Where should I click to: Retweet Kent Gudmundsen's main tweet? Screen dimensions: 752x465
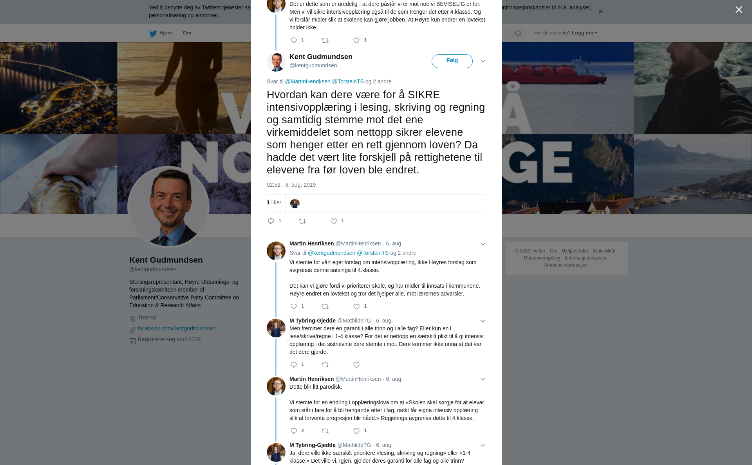point(302,221)
